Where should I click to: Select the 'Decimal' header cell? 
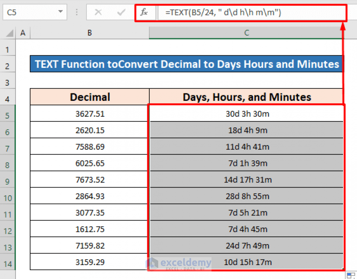[x=90, y=97]
